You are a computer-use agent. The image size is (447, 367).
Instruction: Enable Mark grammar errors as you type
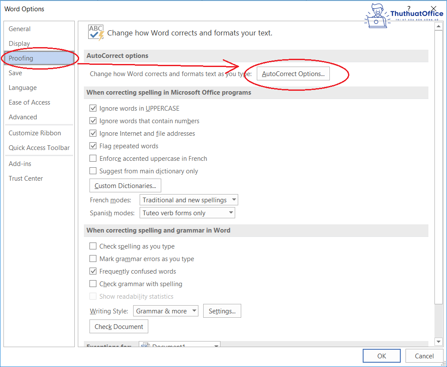pos(93,259)
